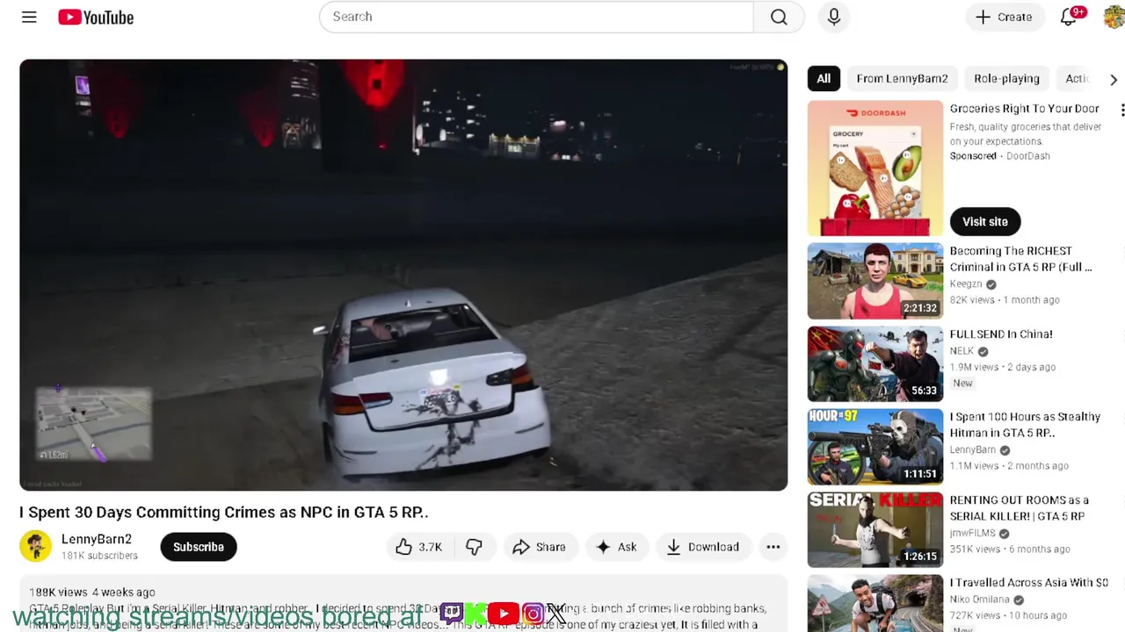Click the Groceries Right To Your Door title
This screenshot has width=1125, height=632.
click(x=1025, y=109)
